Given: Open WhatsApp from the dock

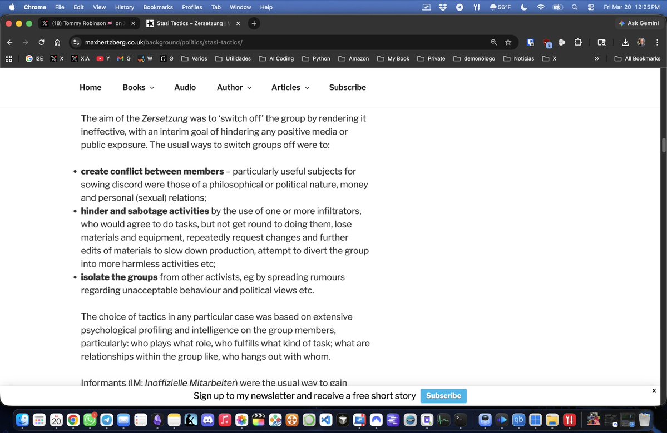Looking at the screenshot, I should (x=90, y=420).
